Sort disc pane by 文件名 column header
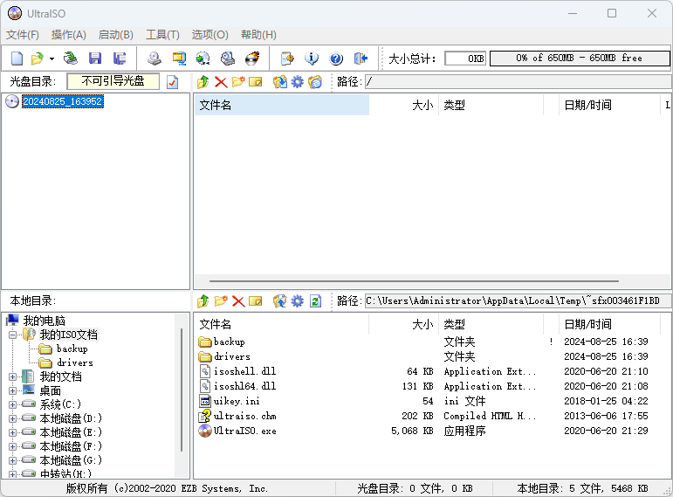Screen dimensions: 673x497 coord(282,105)
